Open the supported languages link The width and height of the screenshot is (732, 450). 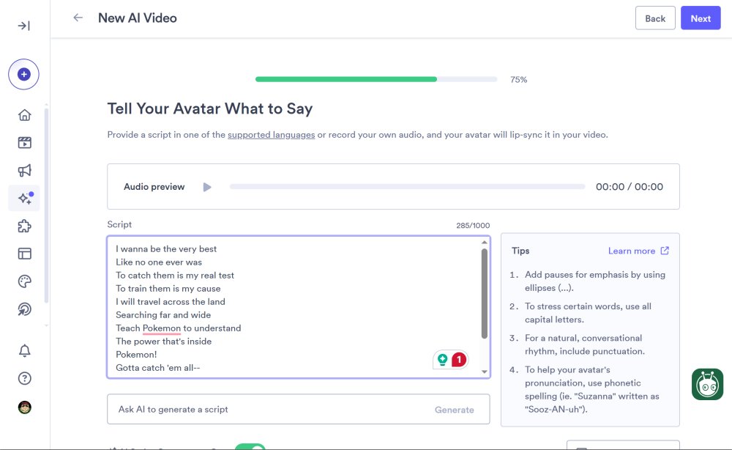(x=271, y=135)
